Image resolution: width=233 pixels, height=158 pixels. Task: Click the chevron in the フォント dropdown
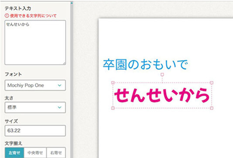click(x=60, y=85)
